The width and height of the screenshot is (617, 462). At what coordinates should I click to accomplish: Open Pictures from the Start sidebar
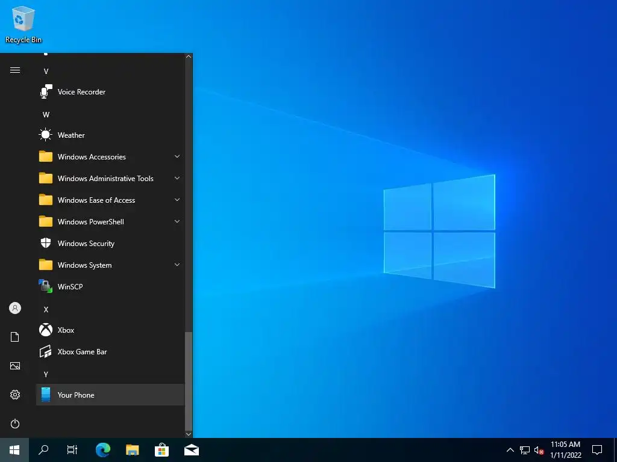[x=15, y=366]
